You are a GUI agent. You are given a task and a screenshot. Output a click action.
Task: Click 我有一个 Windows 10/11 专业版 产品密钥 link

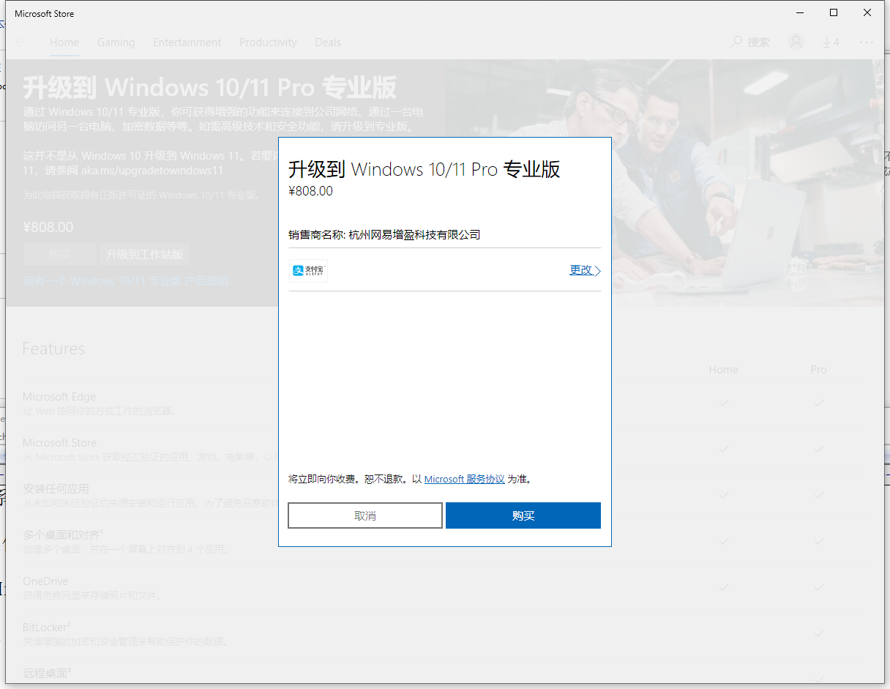126,281
